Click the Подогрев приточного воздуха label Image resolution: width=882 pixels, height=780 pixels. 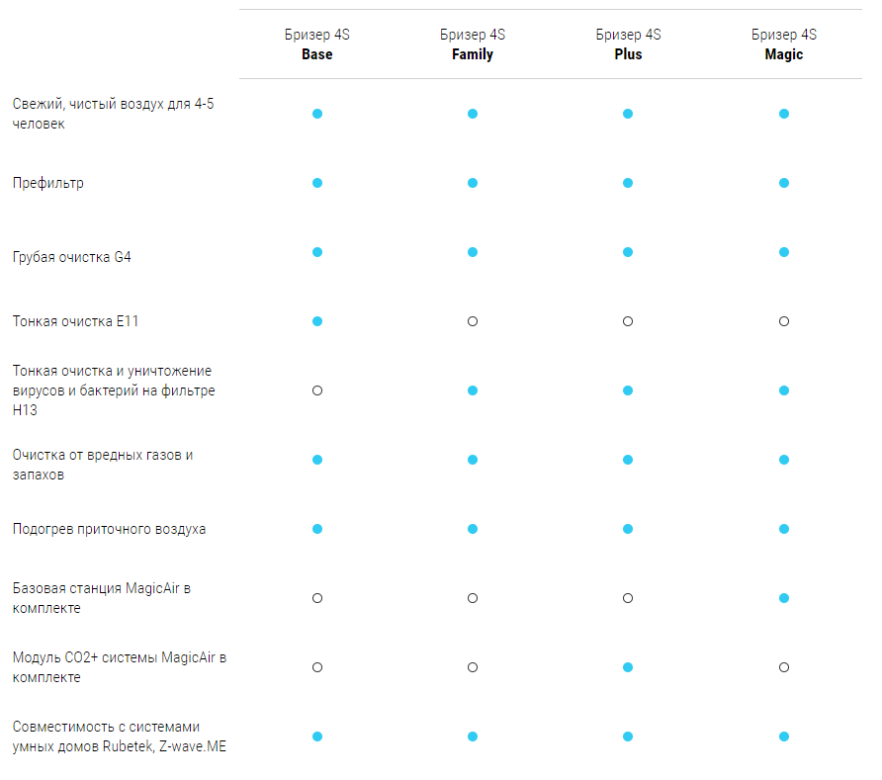click(x=109, y=529)
